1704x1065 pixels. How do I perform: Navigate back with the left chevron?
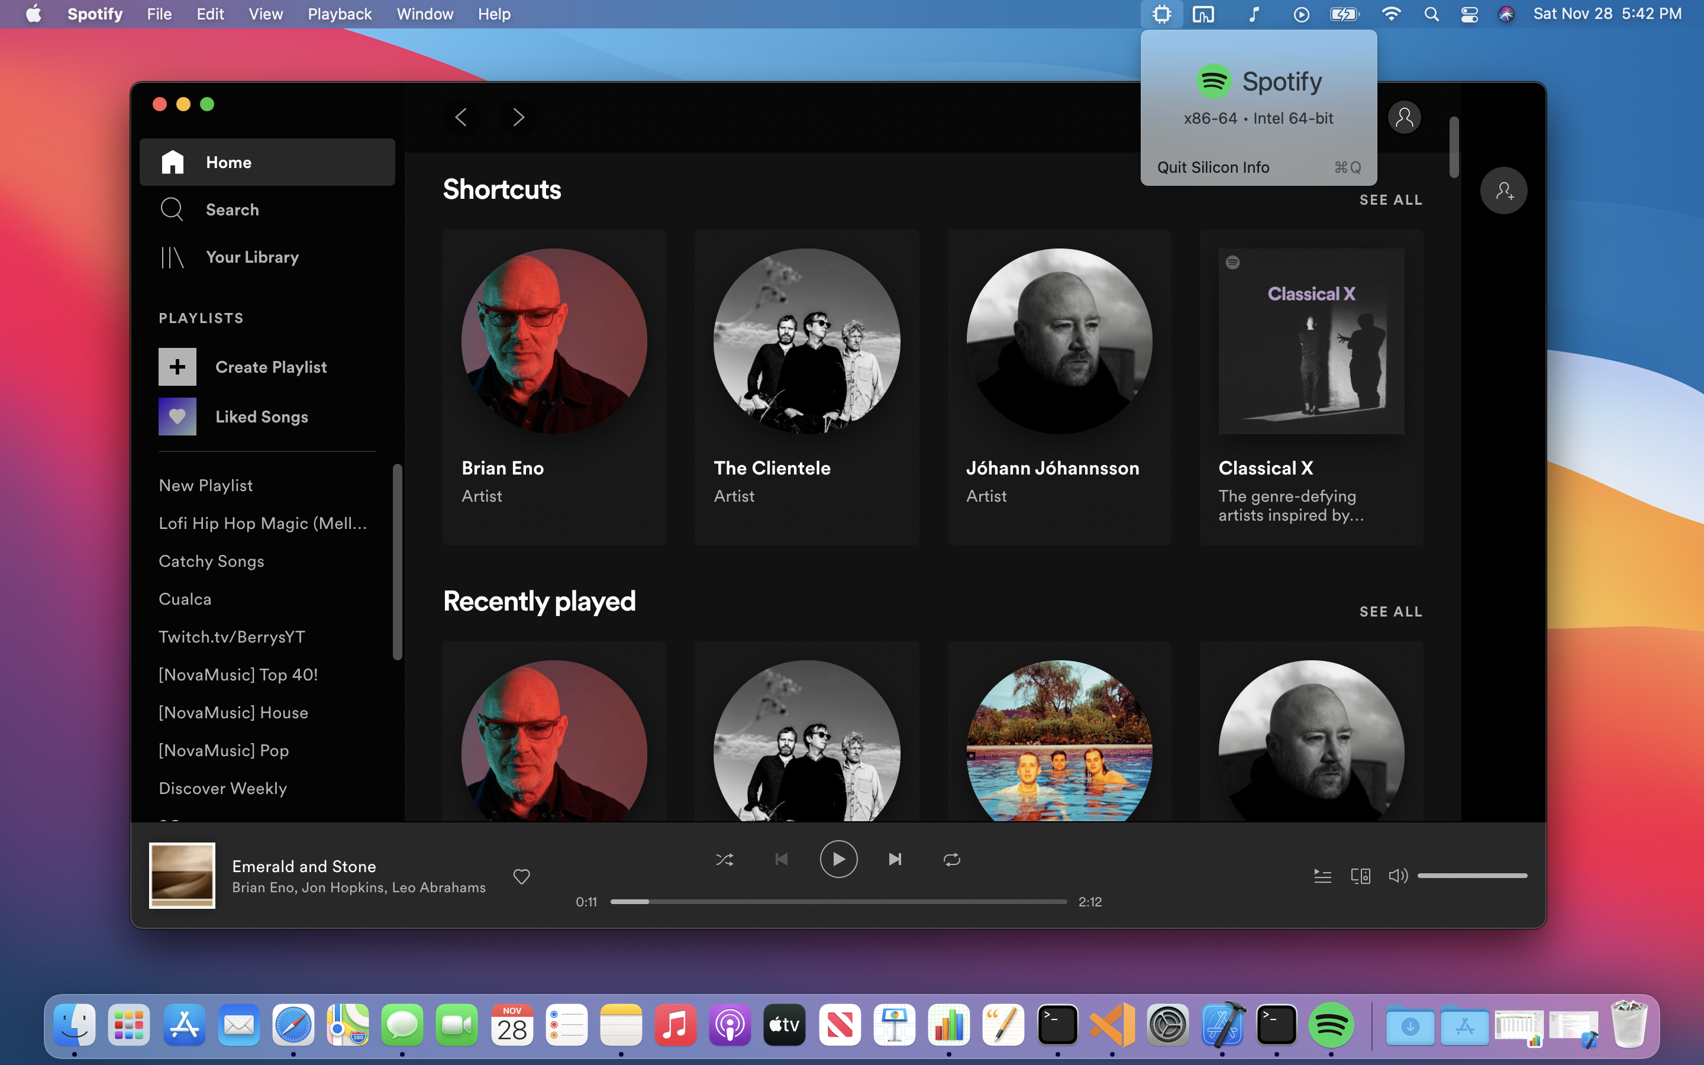point(461,117)
